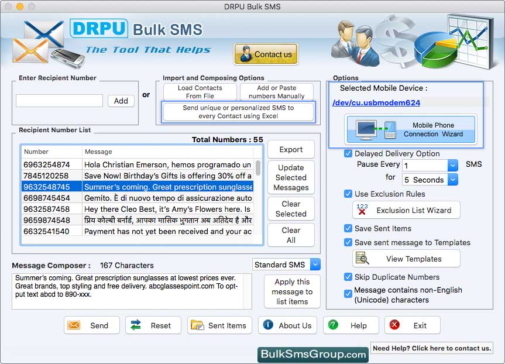
Task: Toggle the Delayed Delivery Option checkbox
Action: click(x=348, y=153)
